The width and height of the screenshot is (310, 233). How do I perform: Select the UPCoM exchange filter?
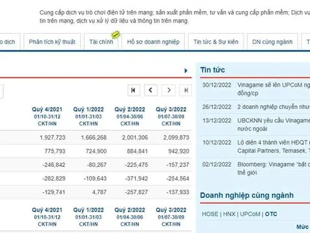click(250, 214)
